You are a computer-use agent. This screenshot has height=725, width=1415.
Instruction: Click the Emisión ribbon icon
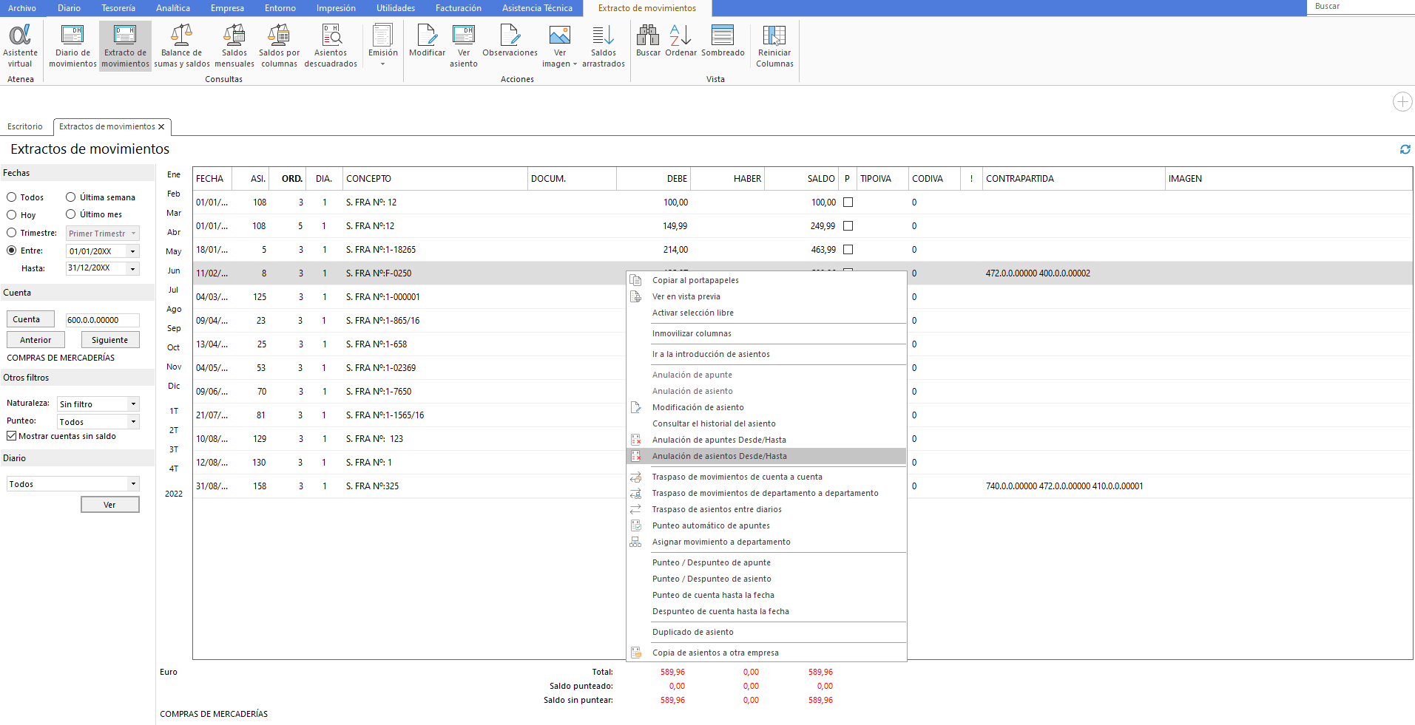click(382, 46)
